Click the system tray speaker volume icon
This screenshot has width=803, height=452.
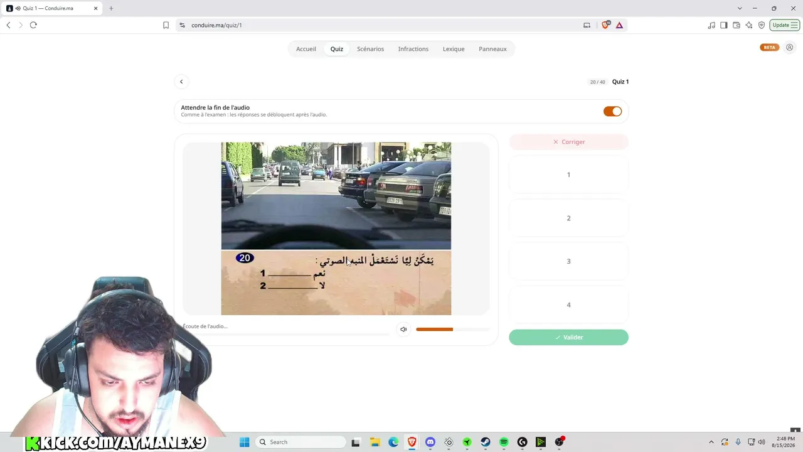pos(762,442)
